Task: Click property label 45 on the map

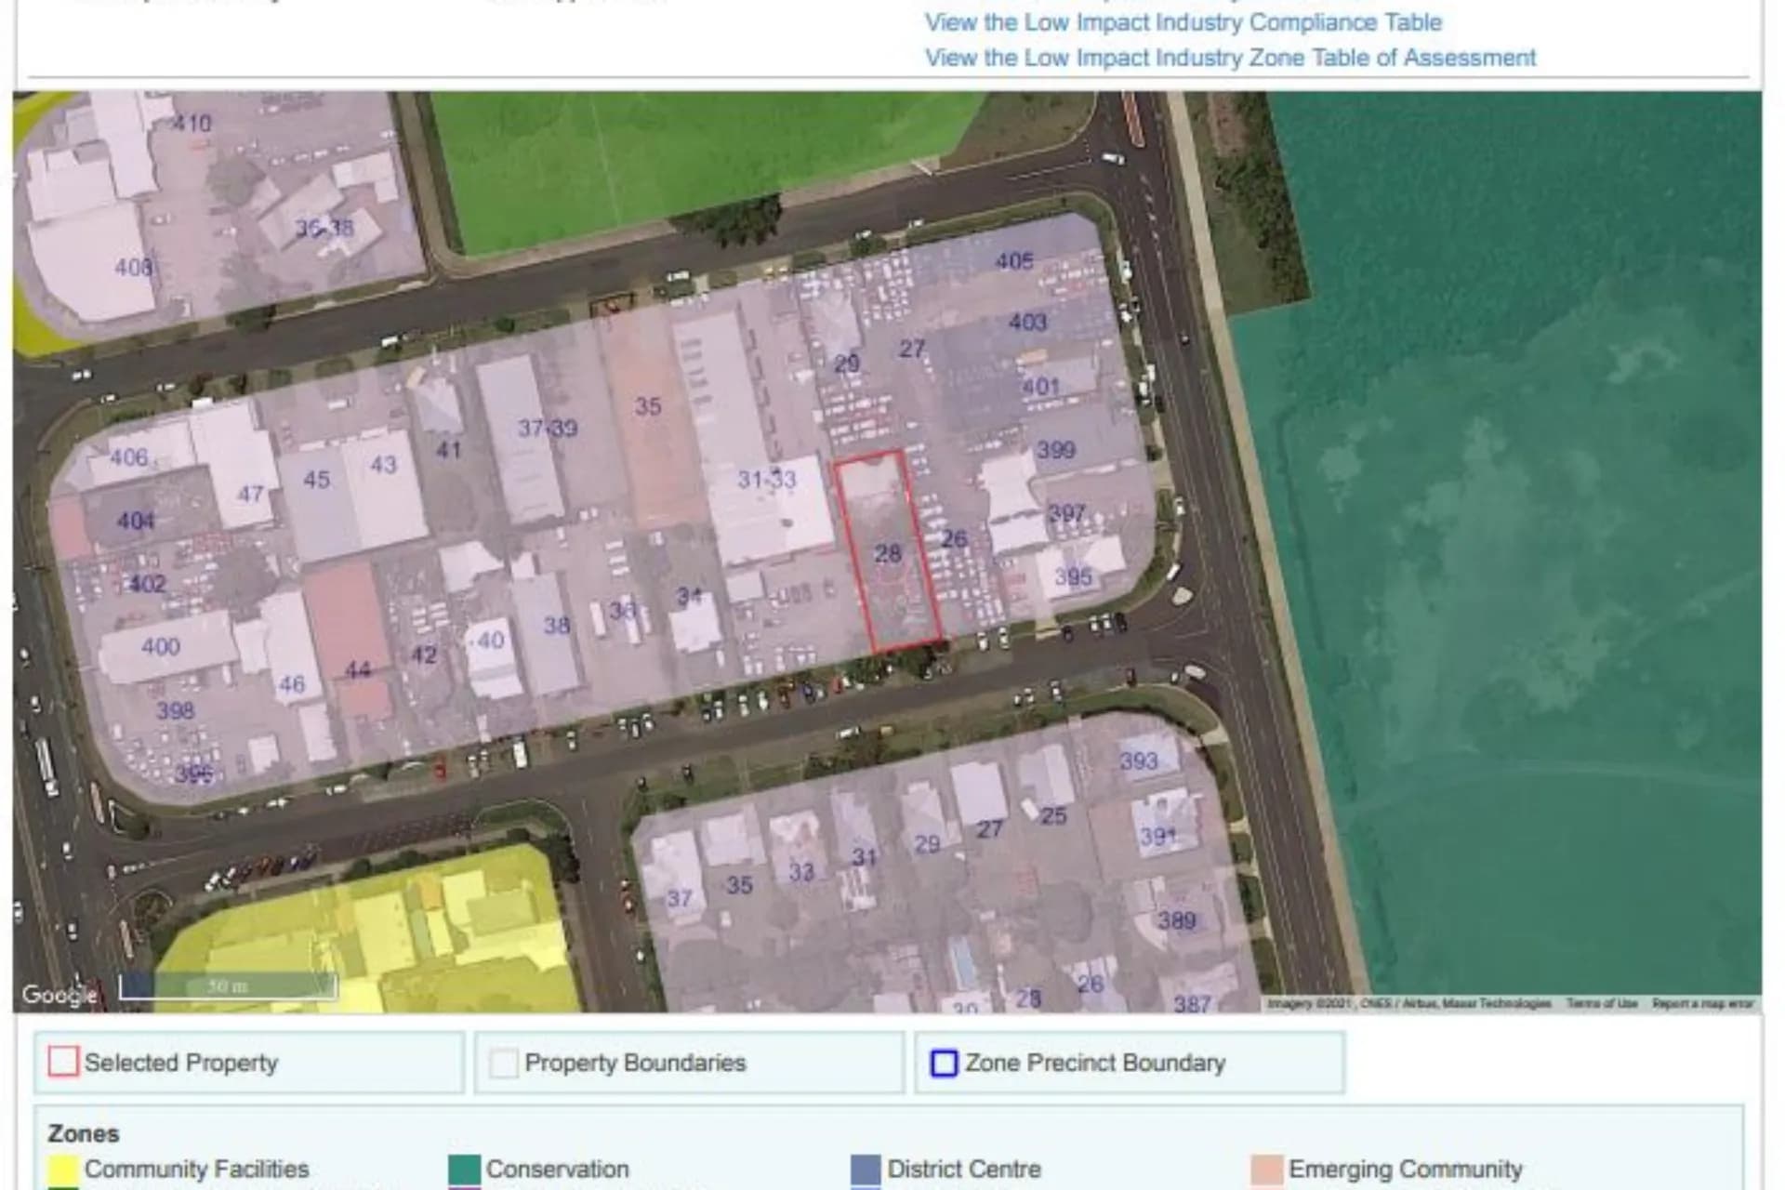Action: coord(316,480)
